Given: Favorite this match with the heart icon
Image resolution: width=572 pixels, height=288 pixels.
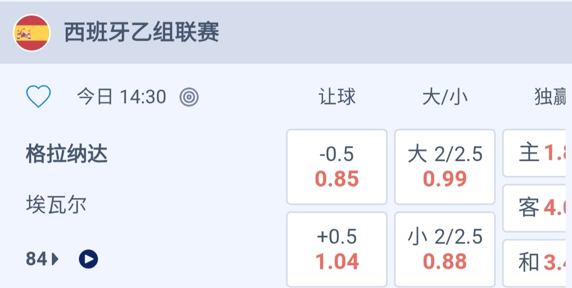Looking at the screenshot, I should (39, 97).
